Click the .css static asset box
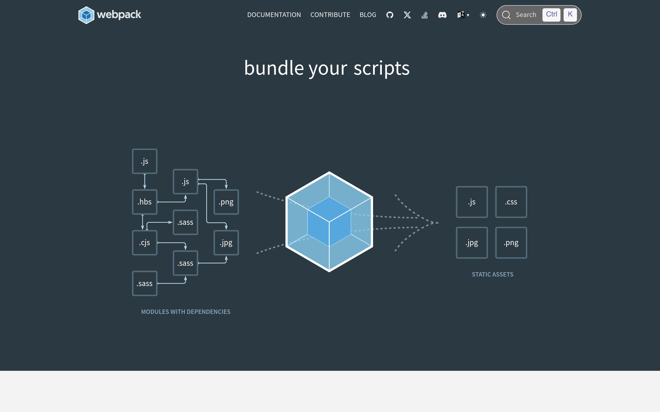The height and width of the screenshot is (412, 660). (511, 202)
